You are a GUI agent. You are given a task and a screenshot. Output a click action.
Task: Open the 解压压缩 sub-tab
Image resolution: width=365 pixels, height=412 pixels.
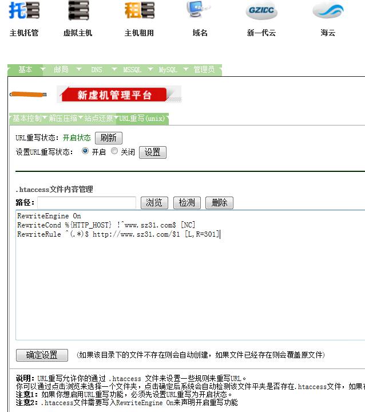(x=64, y=119)
